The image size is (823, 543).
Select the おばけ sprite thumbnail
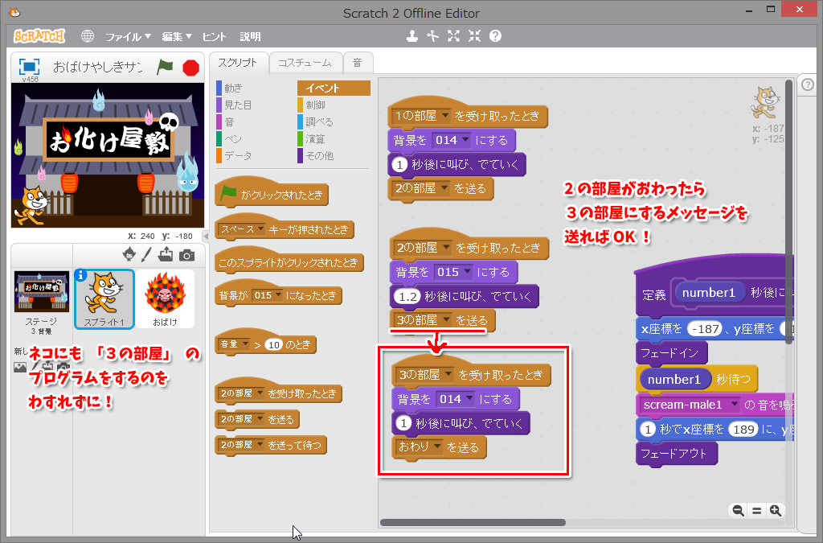pos(165,299)
